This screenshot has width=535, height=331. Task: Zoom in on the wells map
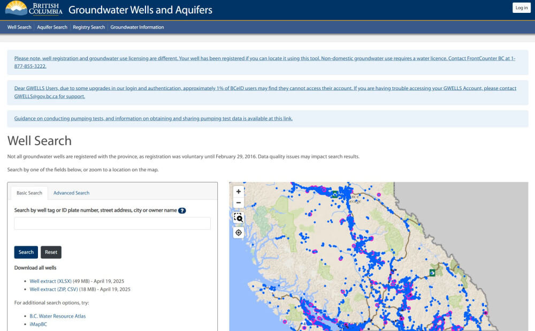coord(239,191)
